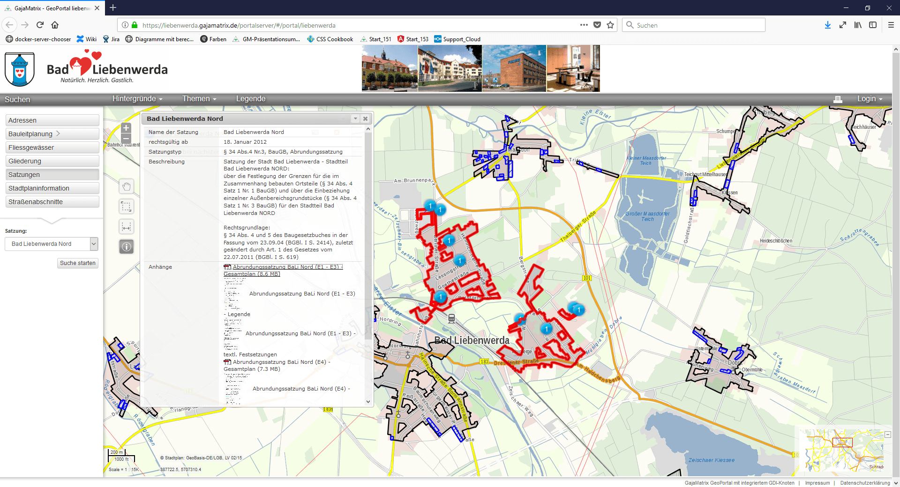
Task: Click the train station icon on map
Action: point(451,319)
